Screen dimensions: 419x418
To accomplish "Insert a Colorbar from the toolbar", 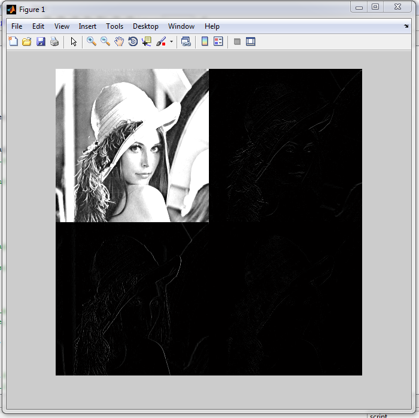I will 205,41.
